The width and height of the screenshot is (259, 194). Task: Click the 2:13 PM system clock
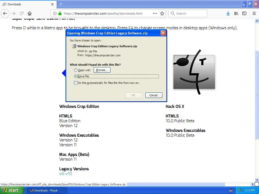pyautogui.click(x=250, y=190)
